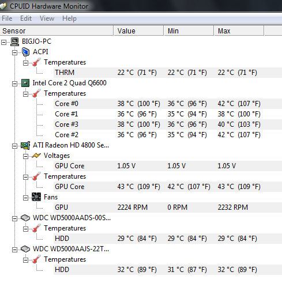Viewport: 282px width, 287px height.
Task: Click the 42 °C (107 °F) Core #0 max
Action: pos(239,104)
